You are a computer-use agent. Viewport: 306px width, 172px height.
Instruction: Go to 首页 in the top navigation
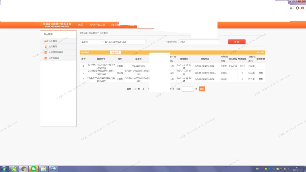pyautogui.click(x=81, y=25)
